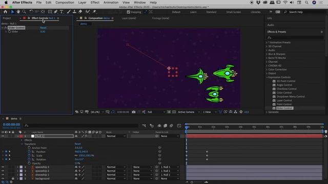Screen dimensions: 328x184
Task: Hide the background layer
Action: [x=3, y=178]
